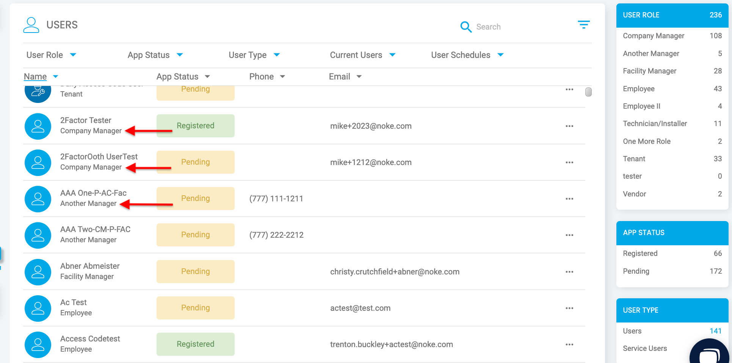Open more options for Access Codetest
Screen dimensions: 732x363
point(569,344)
